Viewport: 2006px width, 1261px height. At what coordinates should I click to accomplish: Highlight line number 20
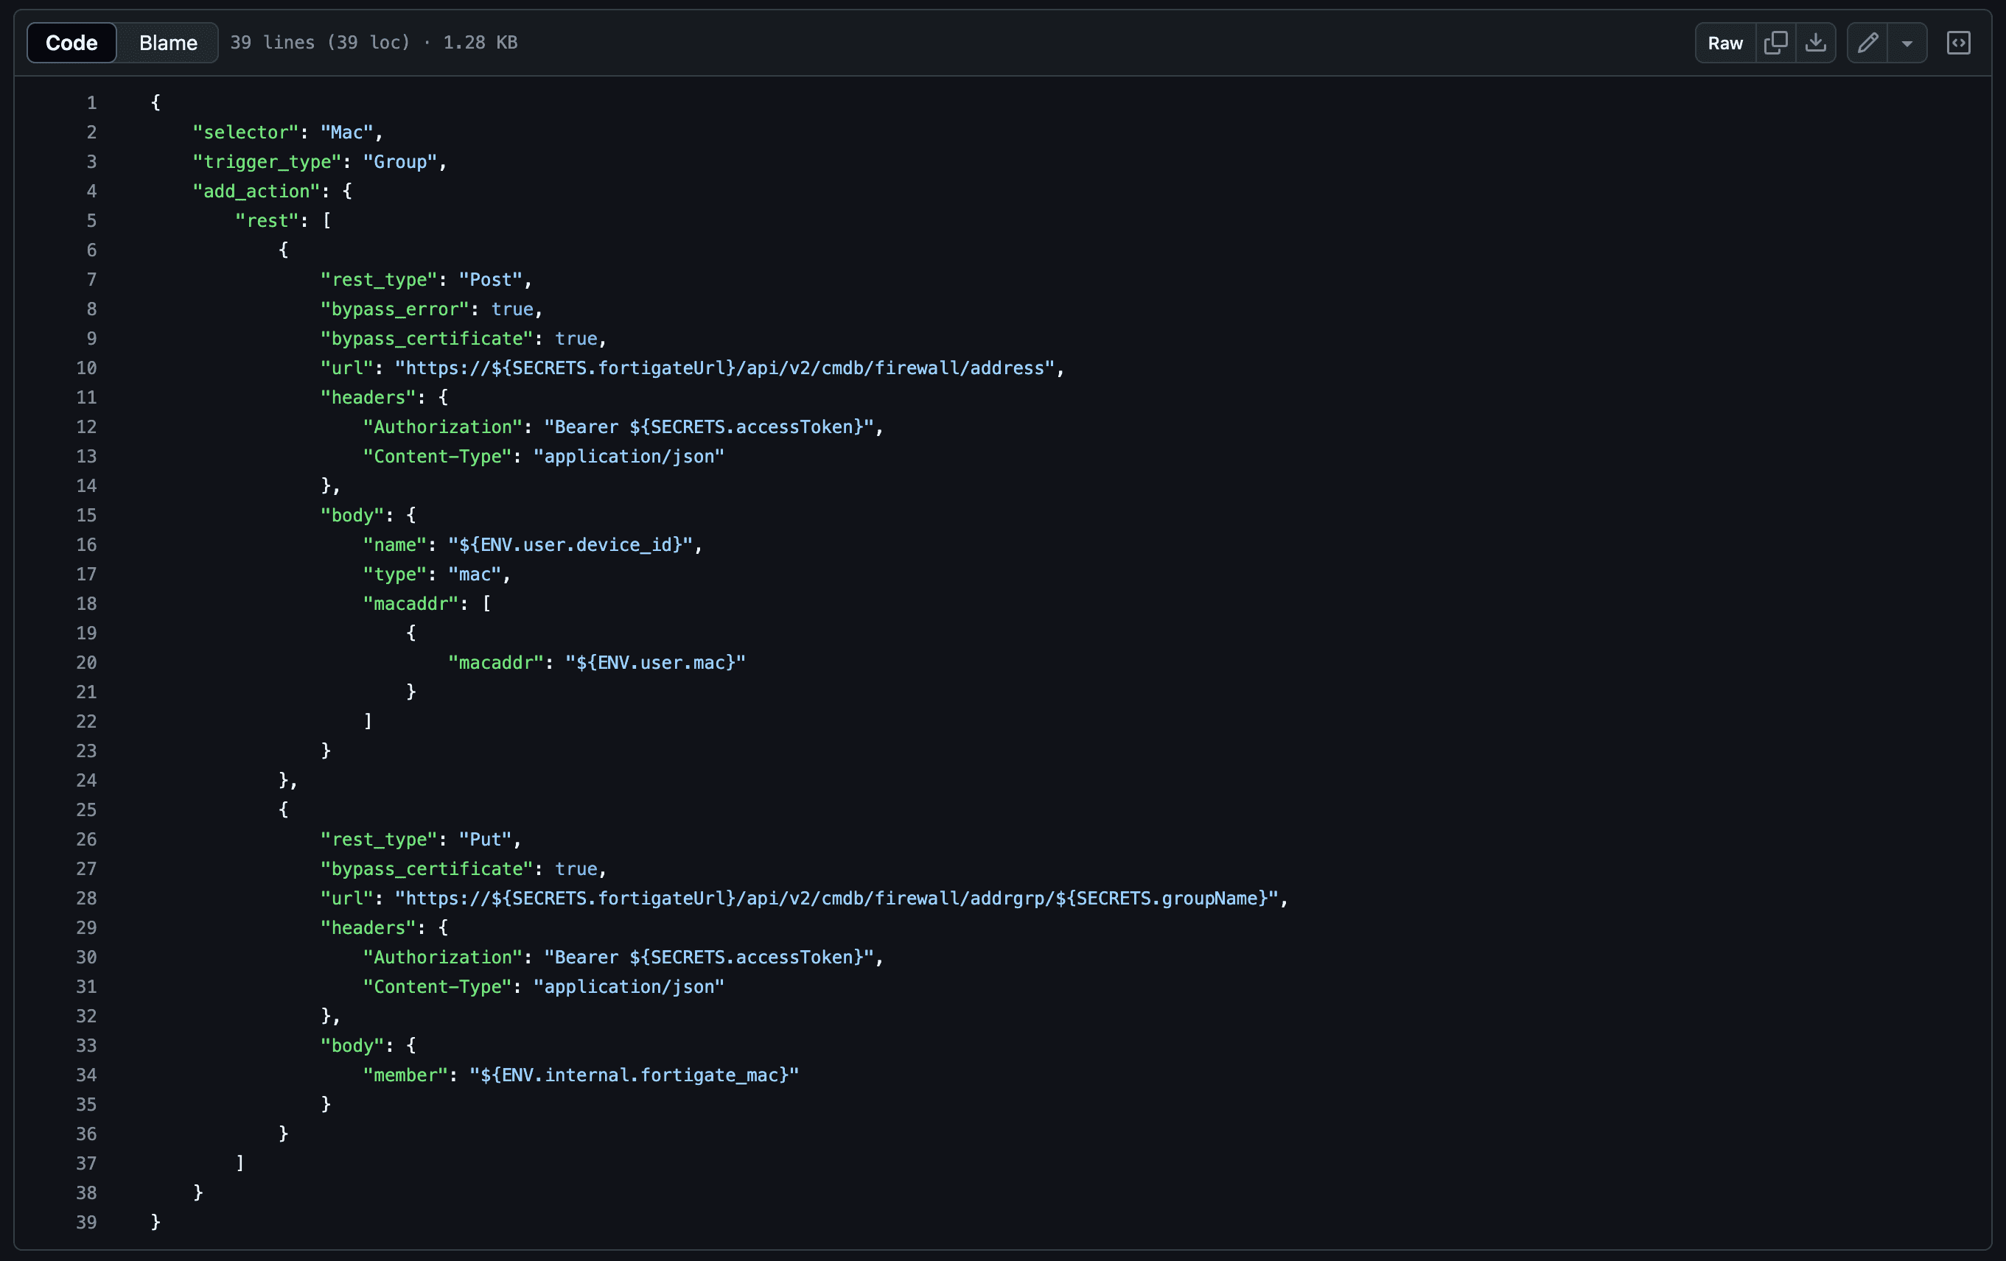(x=87, y=663)
